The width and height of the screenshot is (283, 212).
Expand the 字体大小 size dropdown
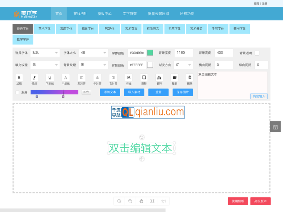tap(93, 52)
